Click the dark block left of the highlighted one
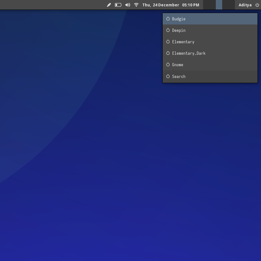Screen dimensions: 261x261 [209, 5]
